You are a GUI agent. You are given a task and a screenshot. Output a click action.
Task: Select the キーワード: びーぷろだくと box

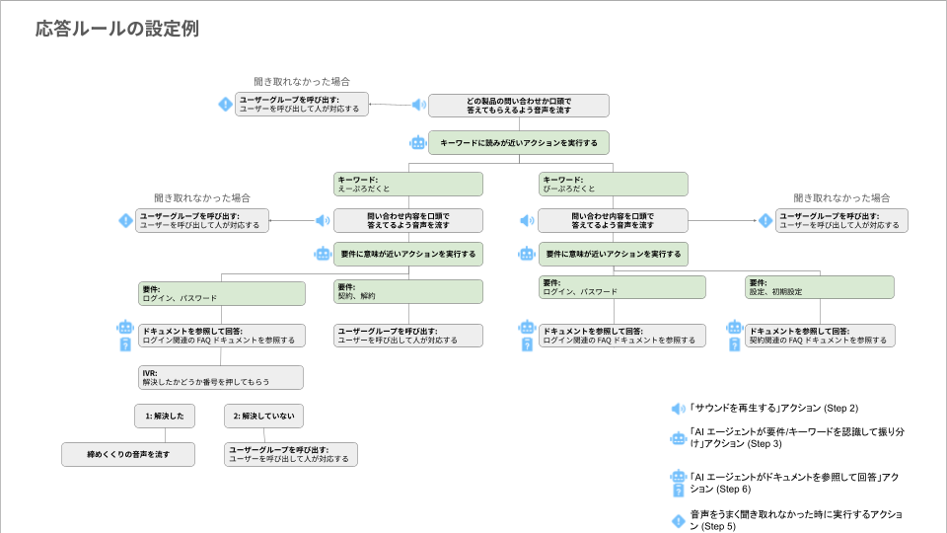(x=613, y=185)
